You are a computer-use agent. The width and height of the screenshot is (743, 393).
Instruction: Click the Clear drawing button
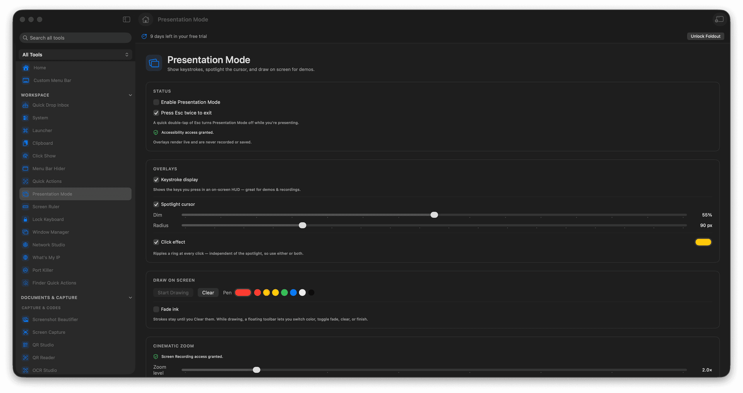(x=208, y=293)
